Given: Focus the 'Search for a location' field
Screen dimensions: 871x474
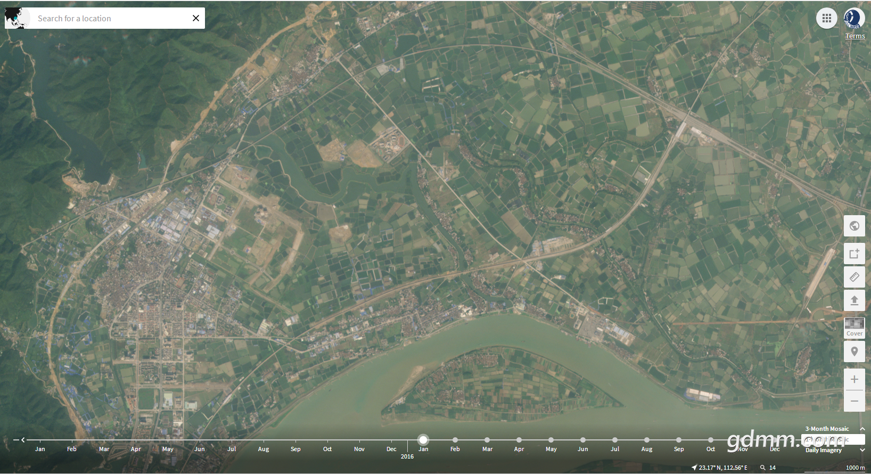Looking at the screenshot, I should pyautogui.click(x=109, y=18).
